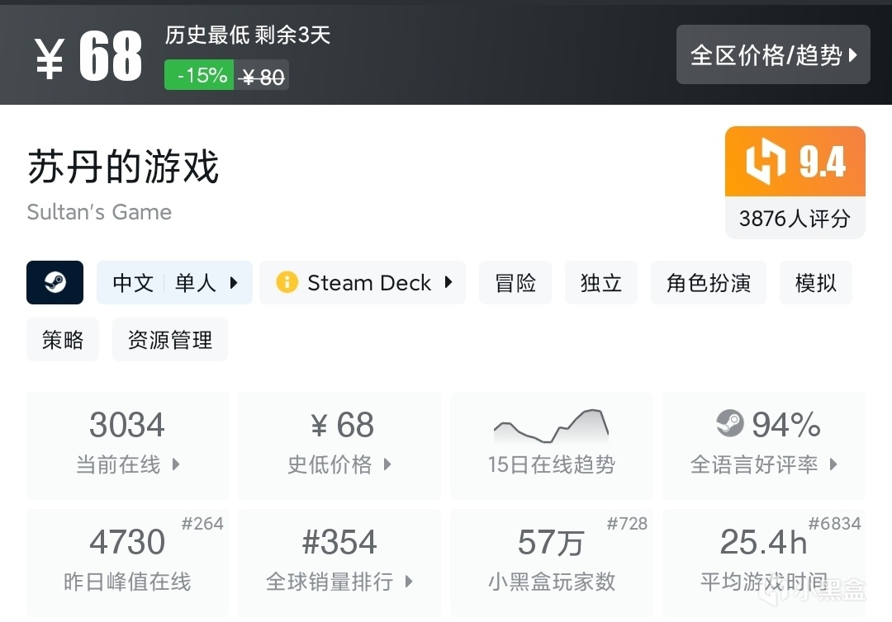Select the 独立 indie tag
The height and width of the screenshot is (622, 892).
601,283
